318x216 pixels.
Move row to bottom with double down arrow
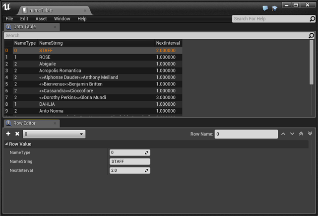tap(310, 134)
